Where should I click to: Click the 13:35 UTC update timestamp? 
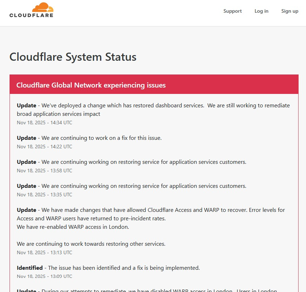click(x=45, y=195)
